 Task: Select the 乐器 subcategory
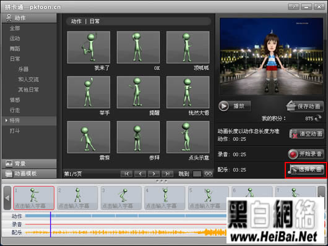click(24, 69)
